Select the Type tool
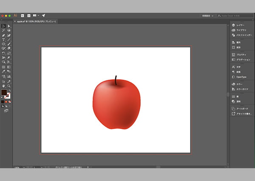The width and height of the screenshot is (255, 181). pos(3,40)
